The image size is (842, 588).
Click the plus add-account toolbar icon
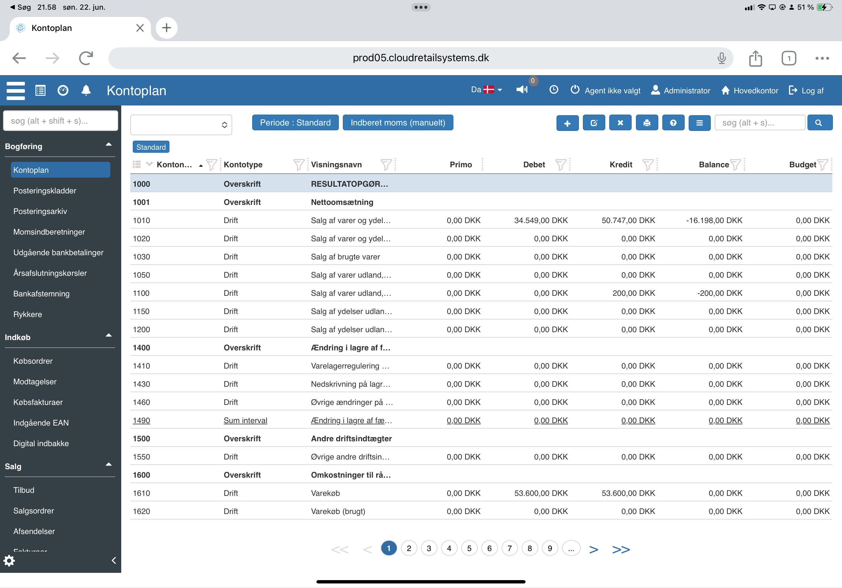pyautogui.click(x=567, y=123)
